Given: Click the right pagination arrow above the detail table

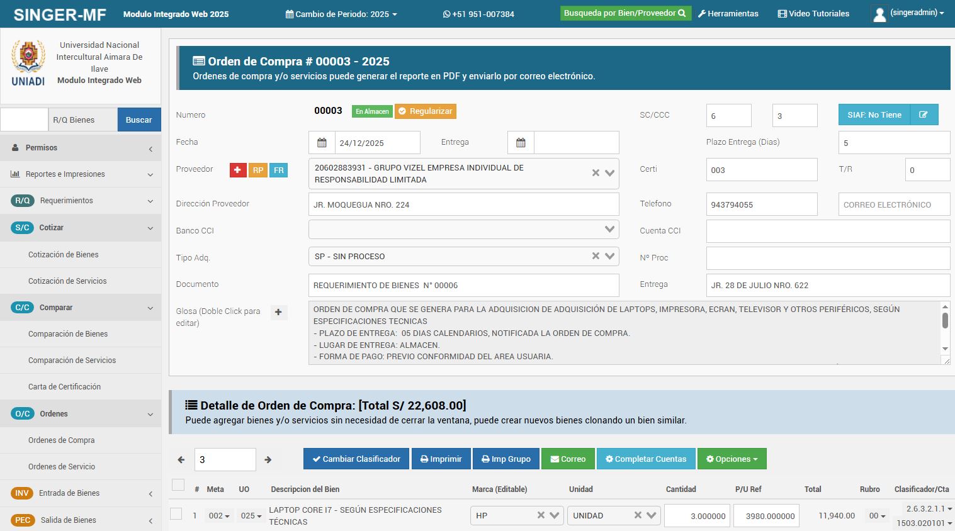Looking at the screenshot, I should point(268,459).
